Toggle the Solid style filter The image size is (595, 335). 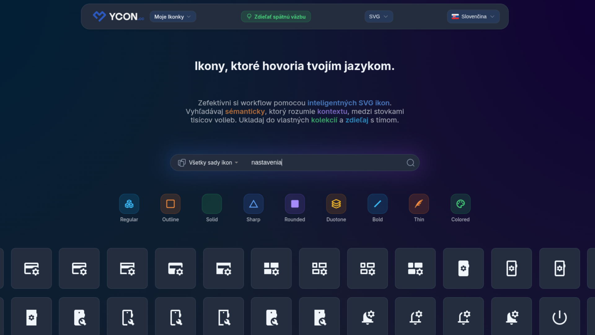212,204
